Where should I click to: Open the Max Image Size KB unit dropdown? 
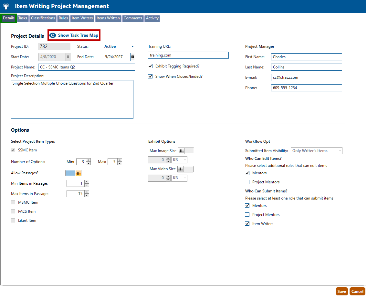pyautogui.click(x=179, y=160)
